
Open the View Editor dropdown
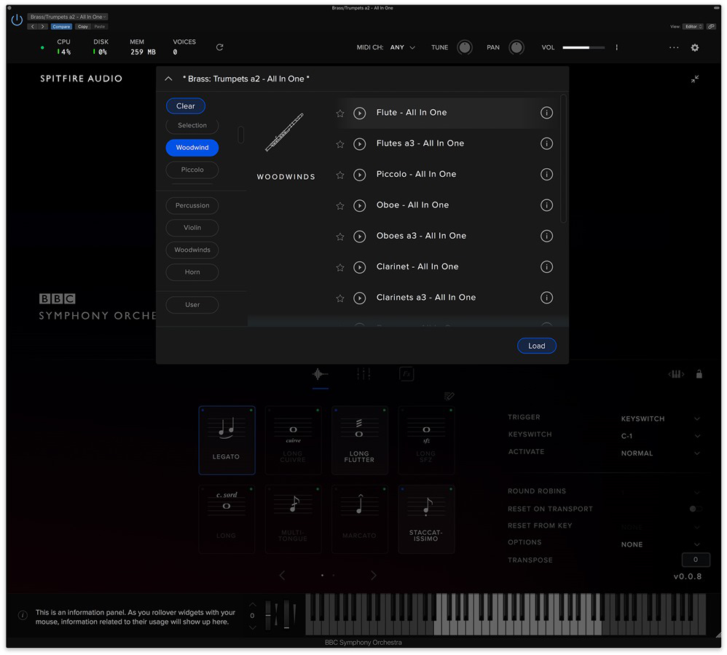pyautogui.click(x=693, y=26)
